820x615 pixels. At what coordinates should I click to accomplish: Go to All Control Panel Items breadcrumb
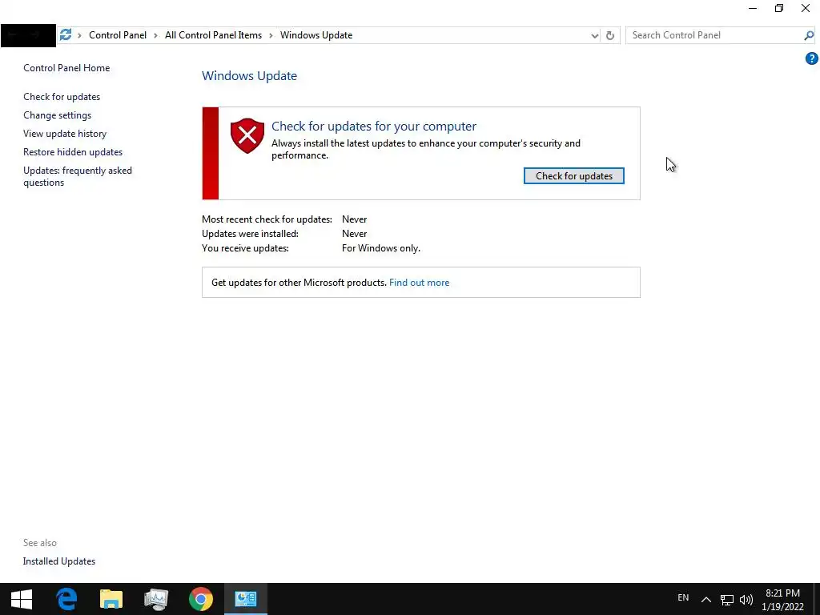point(213,35)
